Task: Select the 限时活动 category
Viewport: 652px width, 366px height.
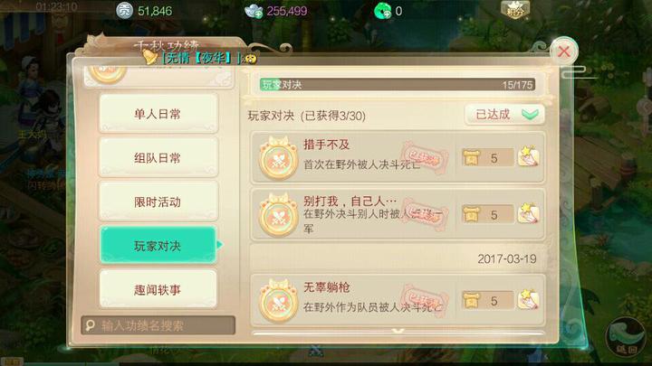Action: click(158, 202)
